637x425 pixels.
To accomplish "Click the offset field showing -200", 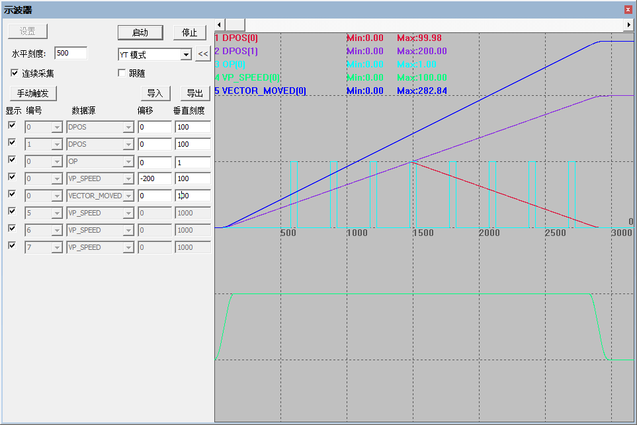I will pyautogui.click(x=155, y=178).
